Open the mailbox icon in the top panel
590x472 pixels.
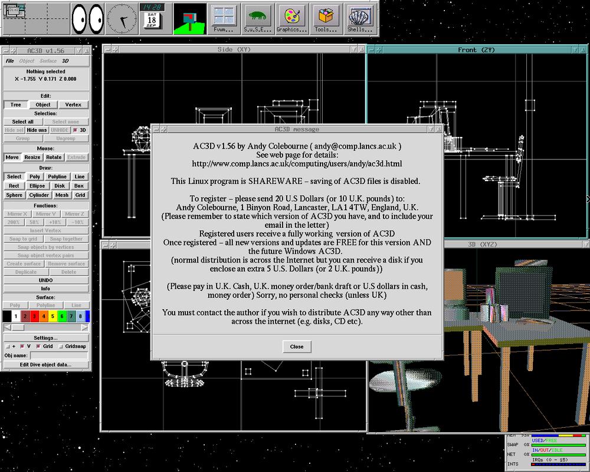pos(189,19)
